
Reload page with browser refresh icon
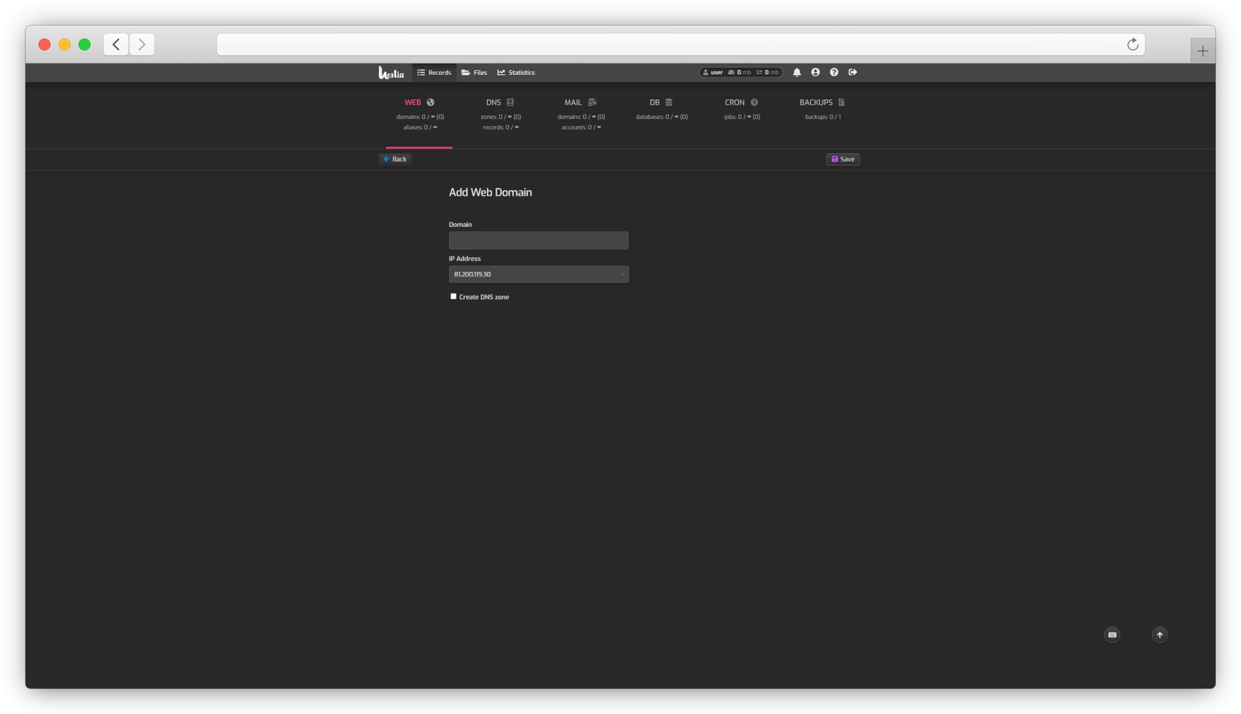1133,44
